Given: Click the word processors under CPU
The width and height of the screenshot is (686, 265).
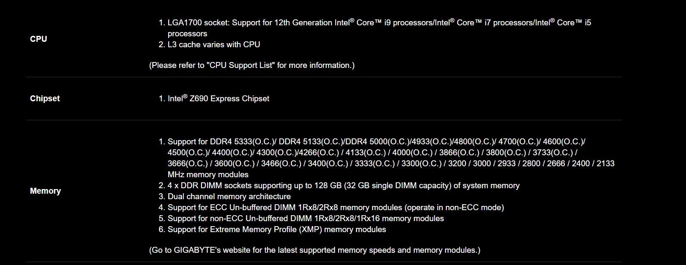Looking at the screenshot, I should (187, 33).
